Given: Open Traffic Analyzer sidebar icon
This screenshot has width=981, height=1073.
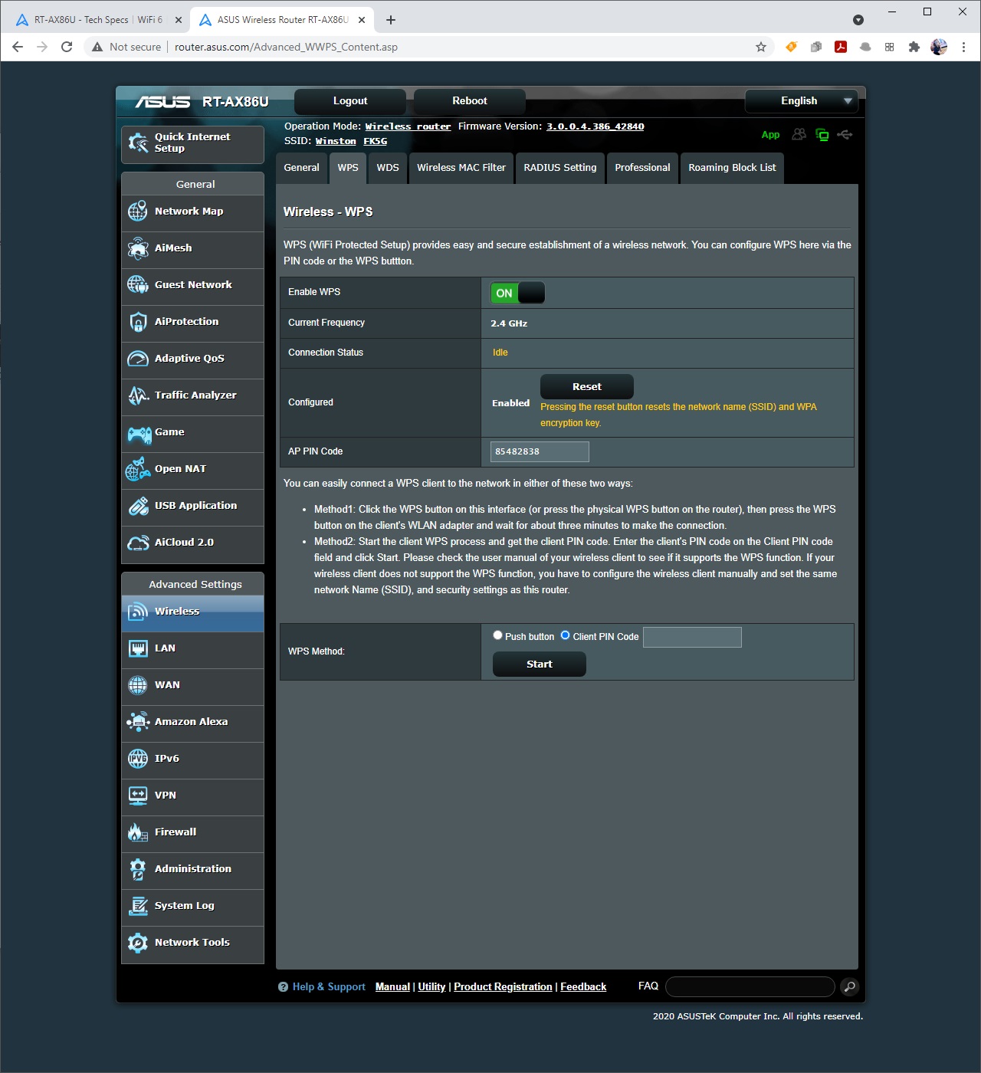Looking at the screenshot, I should click(x=138, y=395).
